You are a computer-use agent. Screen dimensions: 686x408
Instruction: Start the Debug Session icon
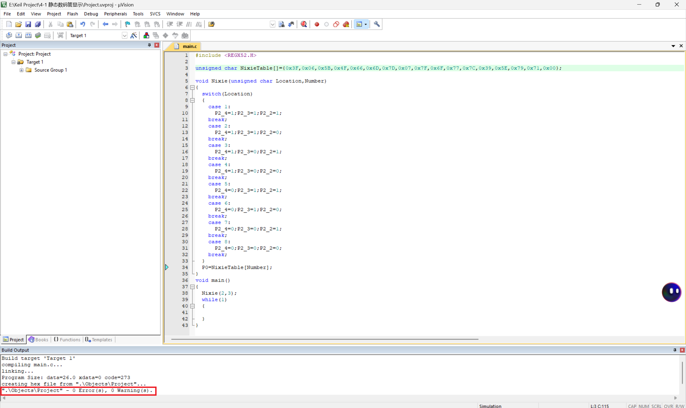pos(304,24)
